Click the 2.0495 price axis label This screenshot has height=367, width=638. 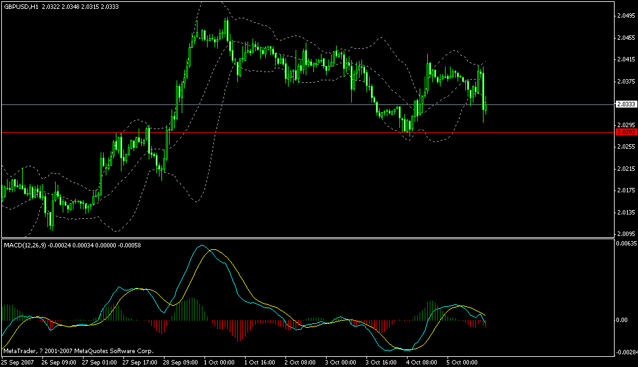[626, 17]
